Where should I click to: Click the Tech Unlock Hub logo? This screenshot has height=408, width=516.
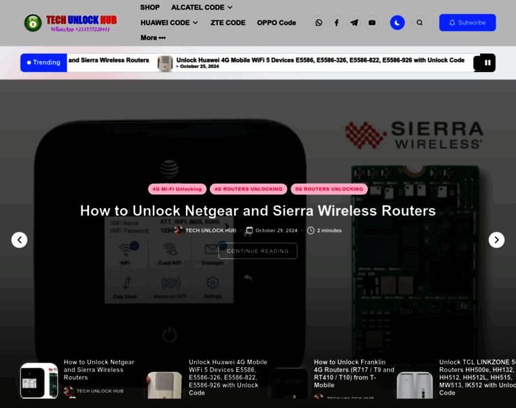tap(71, 22)
